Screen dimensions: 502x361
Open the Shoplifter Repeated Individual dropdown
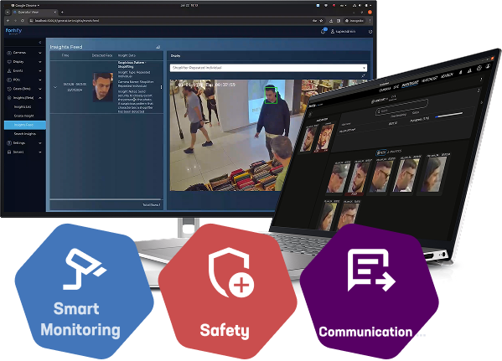pyautogui.click(x=268, y=68)
